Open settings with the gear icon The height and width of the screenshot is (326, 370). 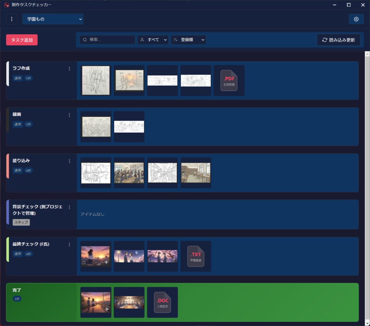click(x=356, y=19)
